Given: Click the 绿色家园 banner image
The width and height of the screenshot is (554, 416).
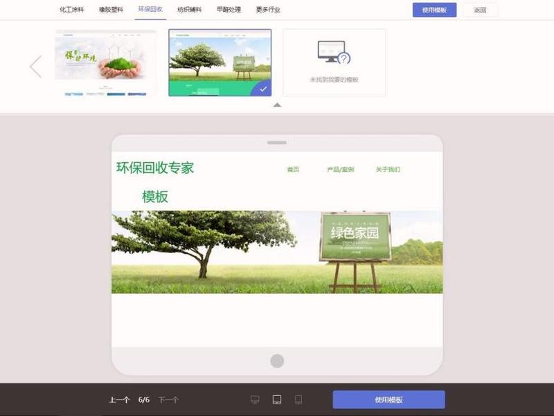Looking at the screenshot, I should point(277,252).
